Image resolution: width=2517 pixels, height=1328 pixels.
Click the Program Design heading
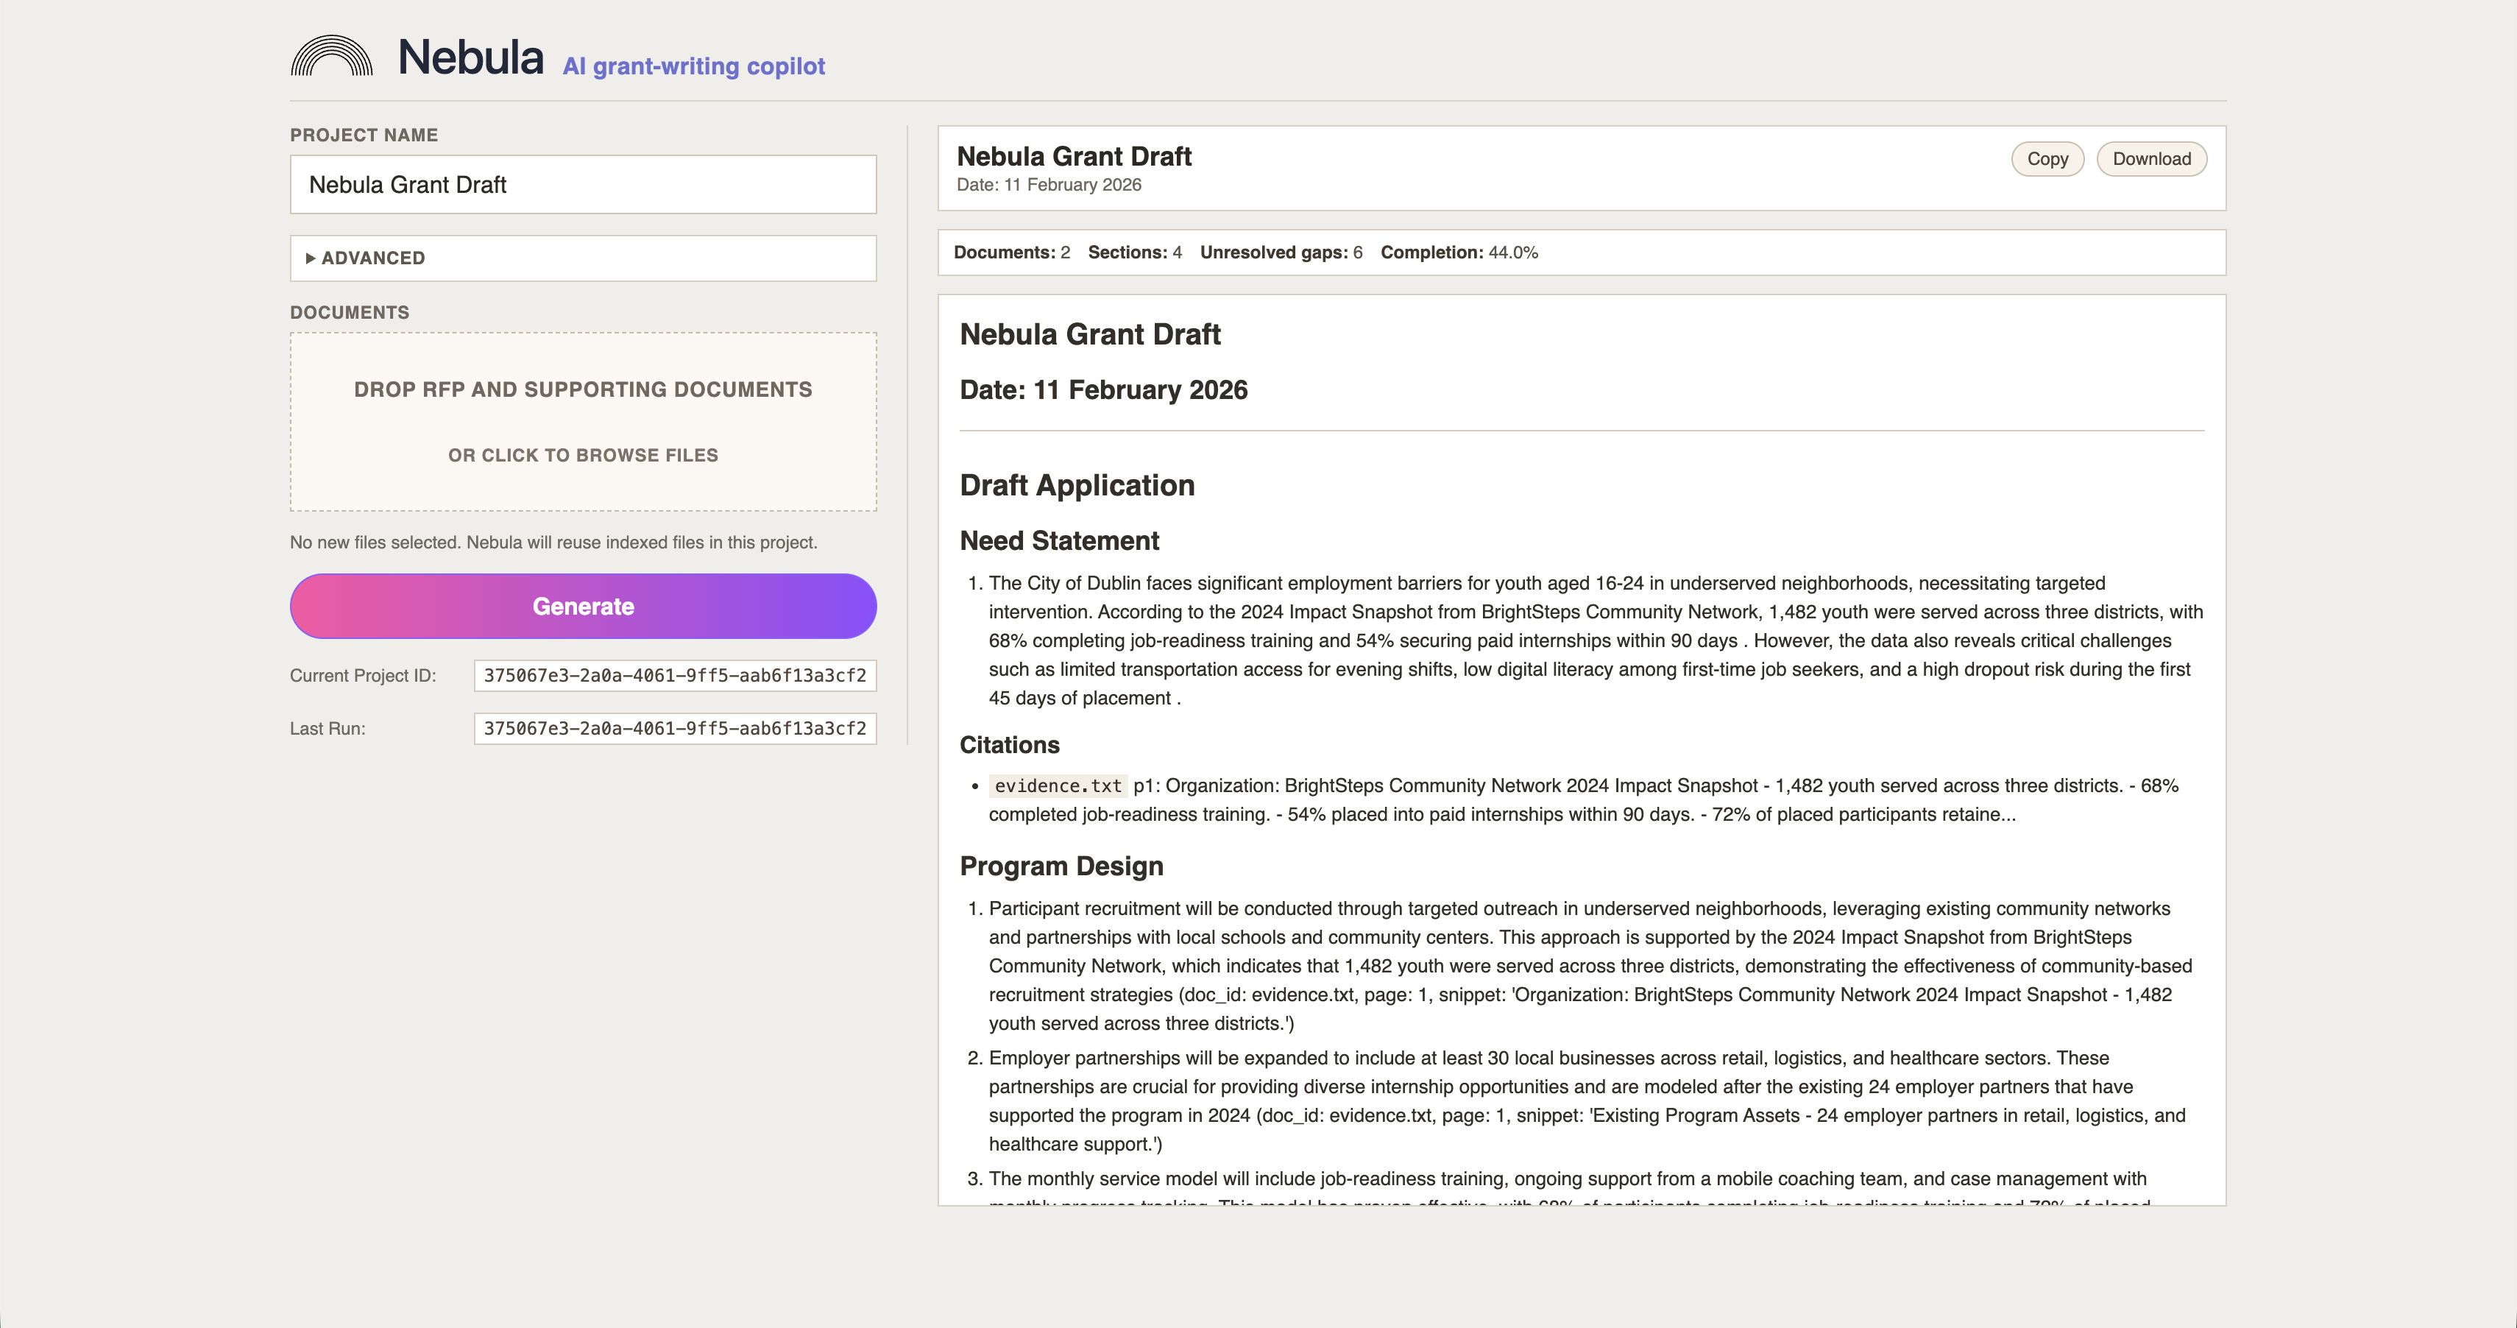pos(1060,866)
